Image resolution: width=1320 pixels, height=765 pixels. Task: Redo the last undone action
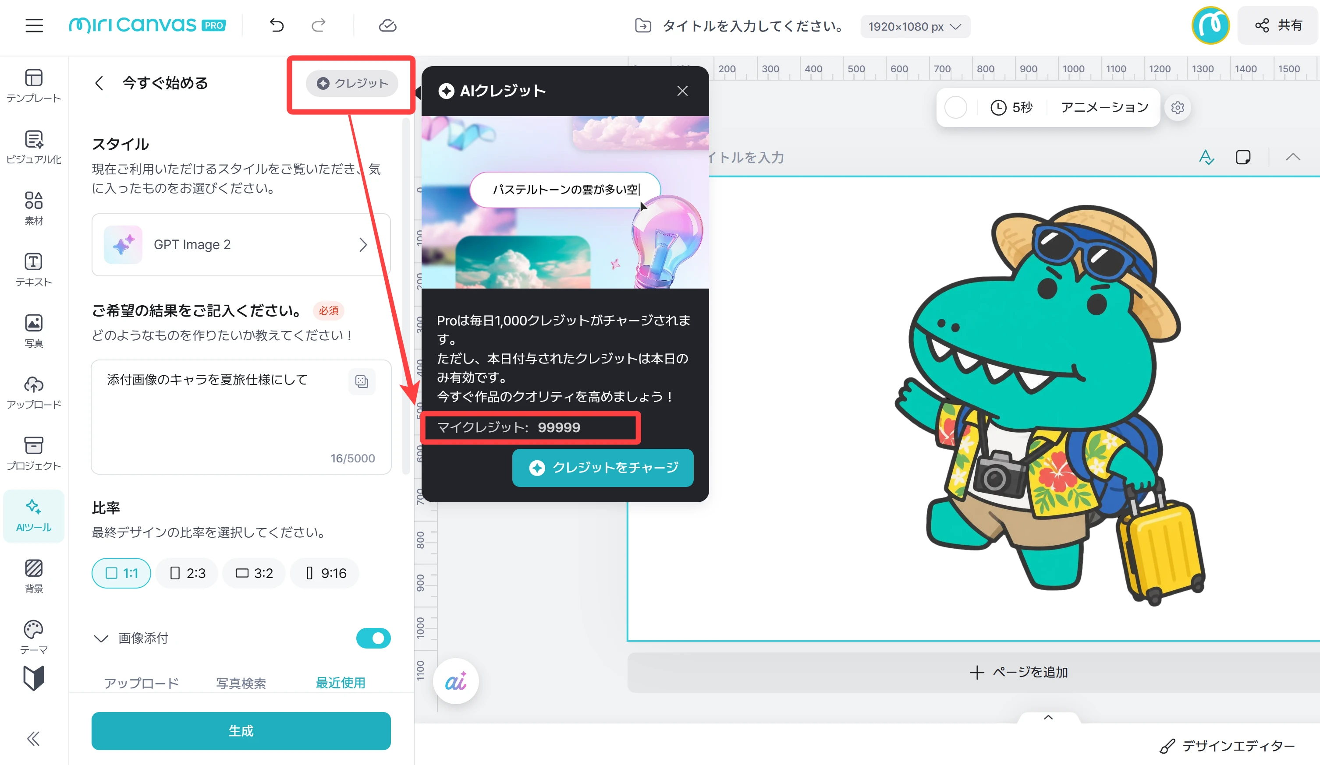click(x=319, y=25)
